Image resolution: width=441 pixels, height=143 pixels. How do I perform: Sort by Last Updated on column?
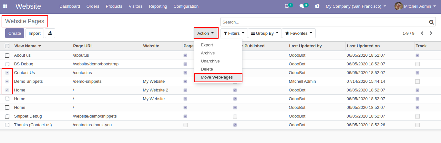[363, 46]
